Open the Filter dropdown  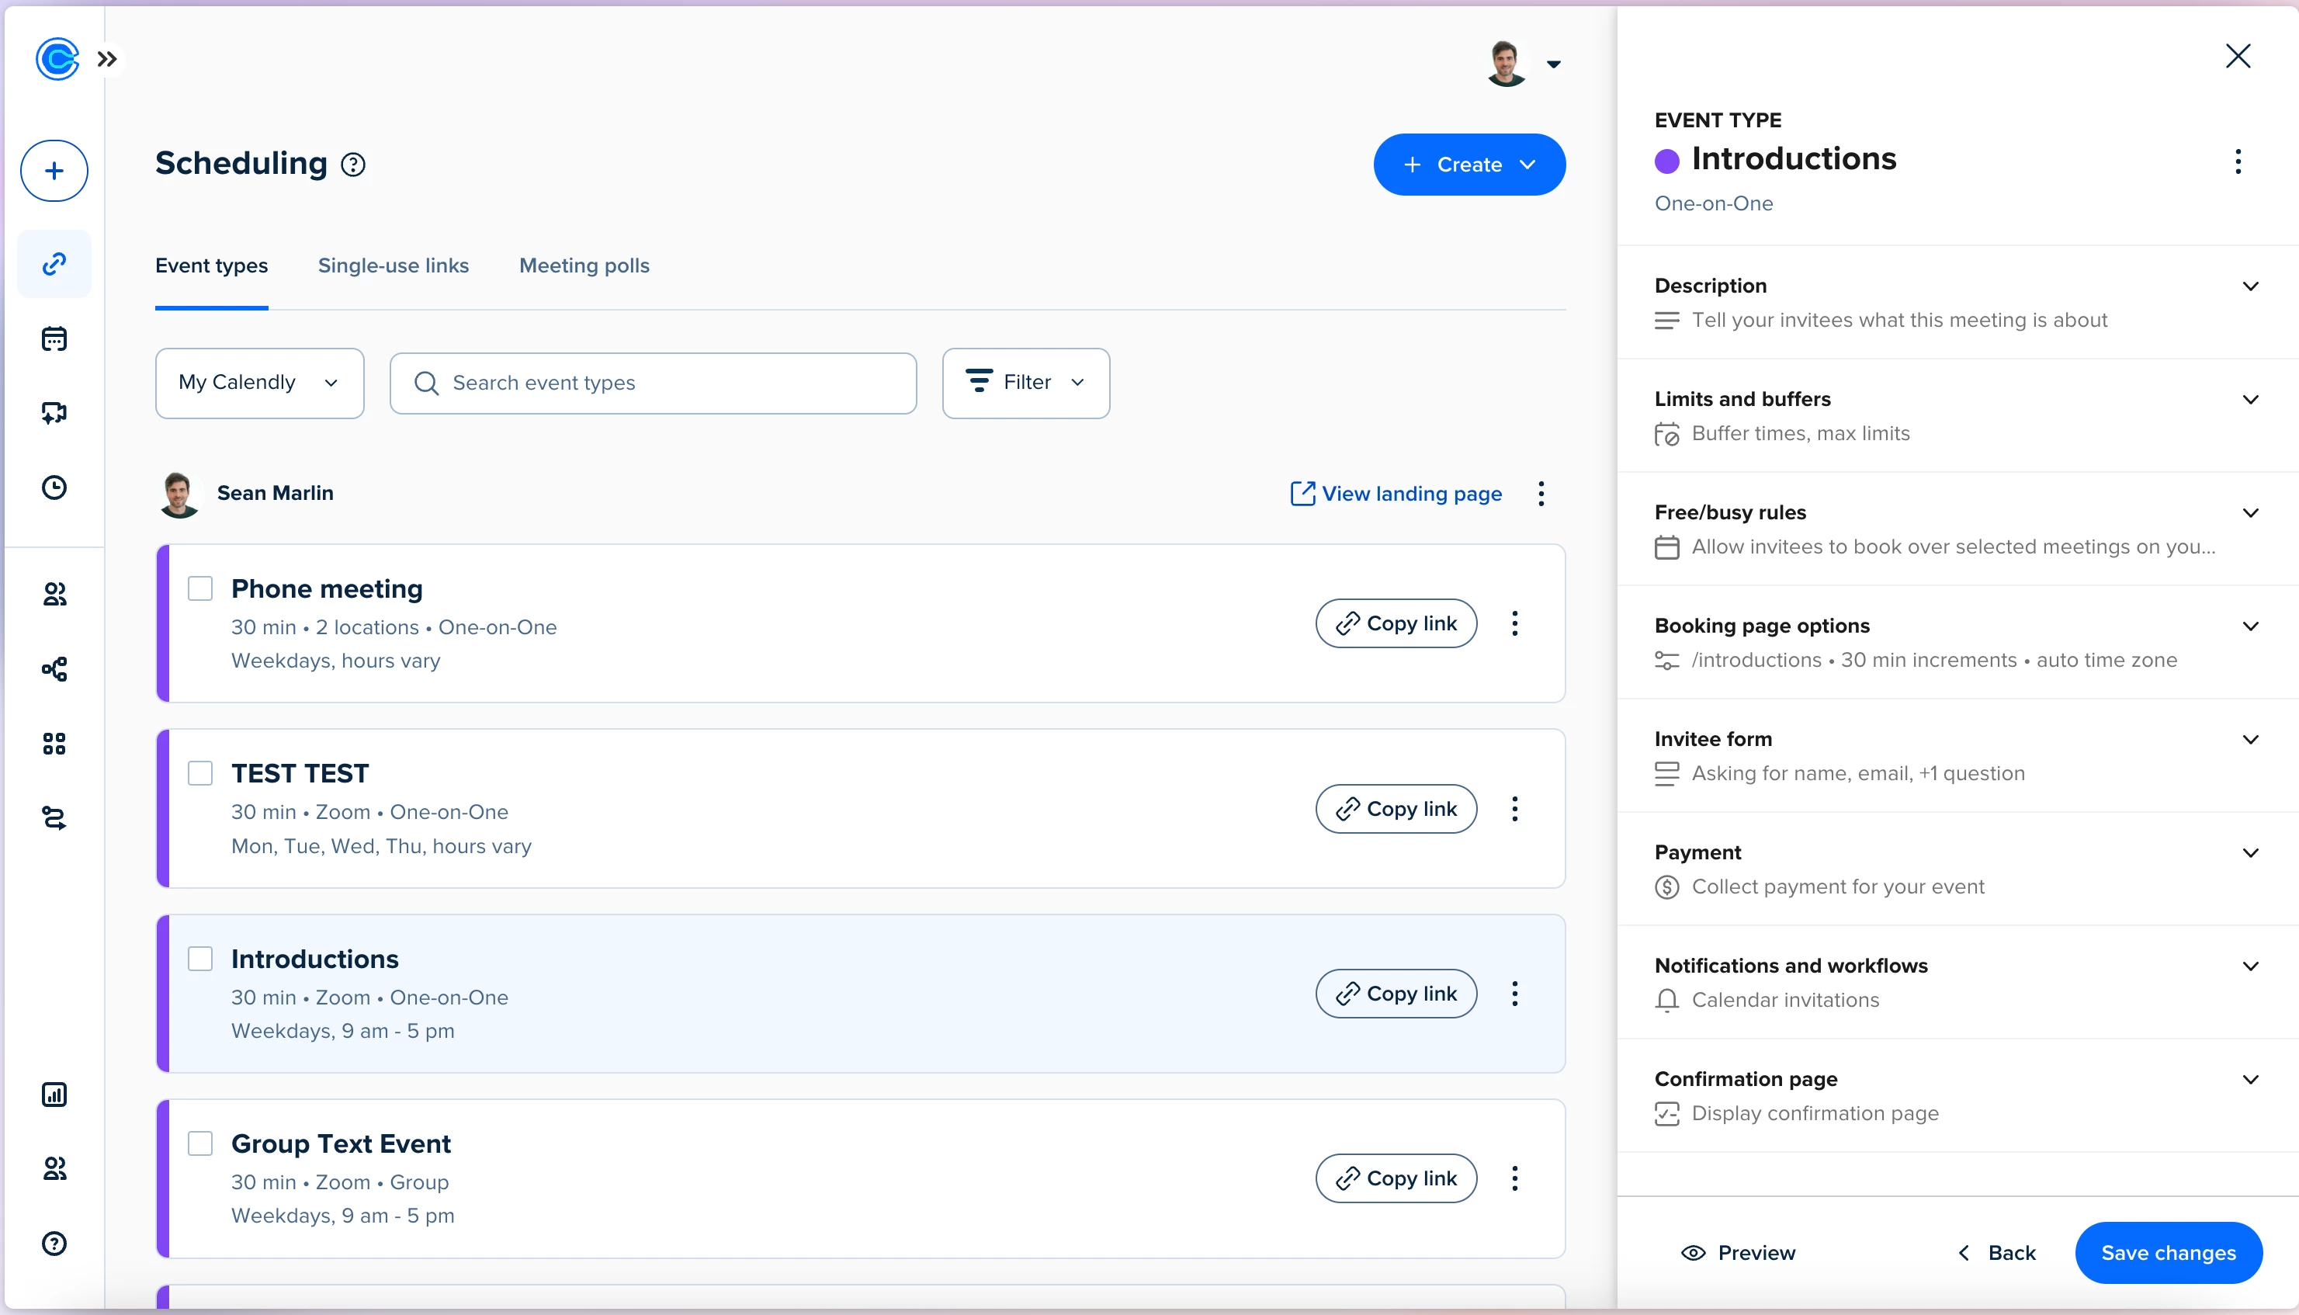point(1026,383)
